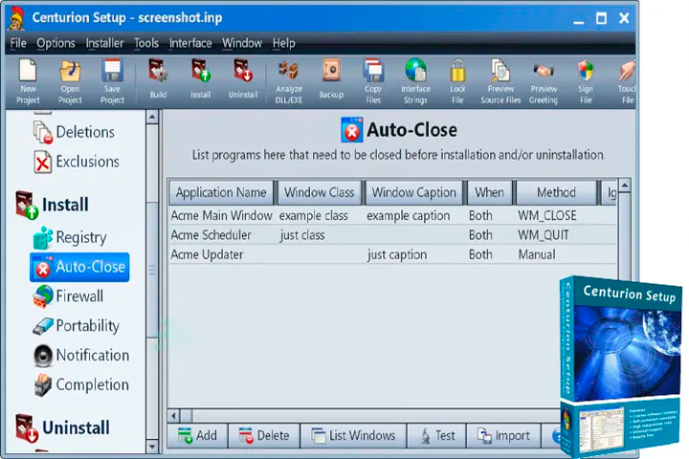
Task: Open the Completion sidebar item
Action: click(x=81, y=384)
